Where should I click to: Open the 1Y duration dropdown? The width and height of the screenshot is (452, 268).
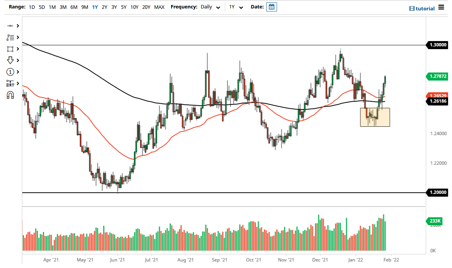[x=236, y=7]
